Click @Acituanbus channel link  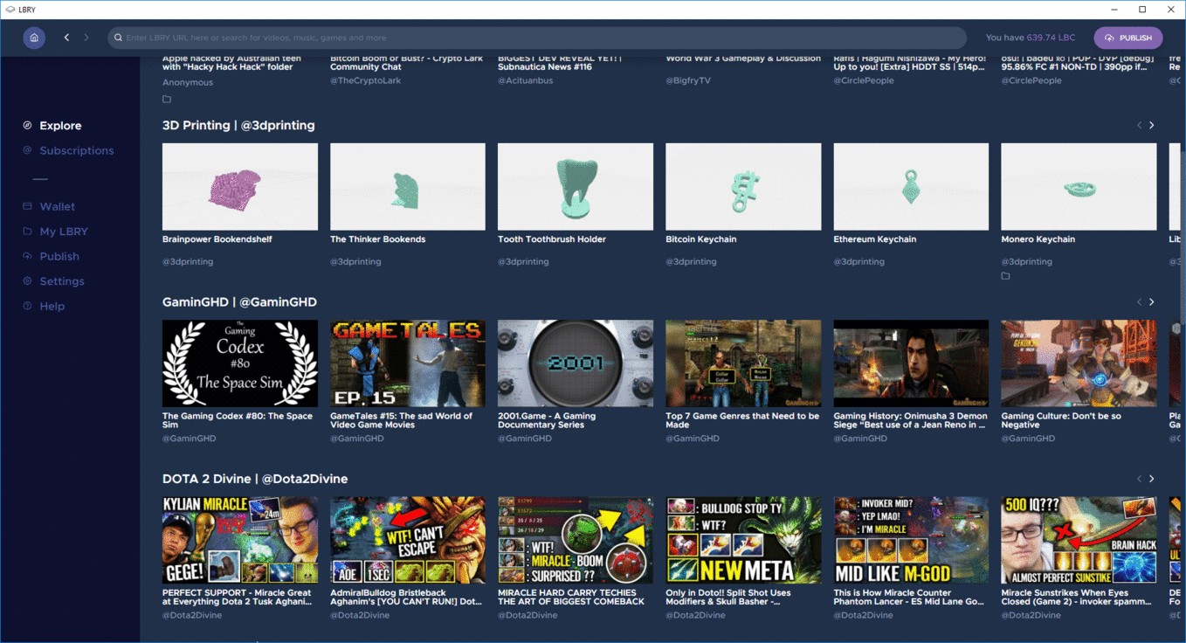[x=526, y=80]
